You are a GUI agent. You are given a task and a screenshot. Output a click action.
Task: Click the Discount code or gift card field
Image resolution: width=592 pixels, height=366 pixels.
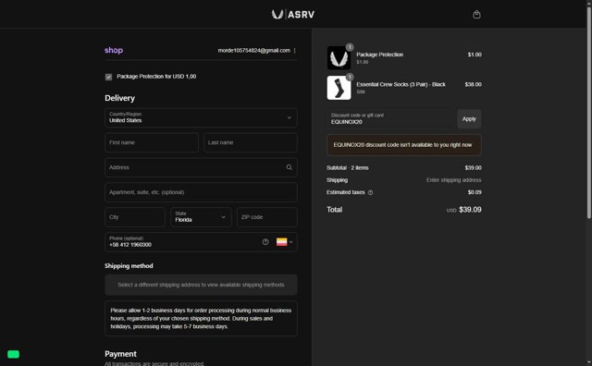(x=389, y=119)
